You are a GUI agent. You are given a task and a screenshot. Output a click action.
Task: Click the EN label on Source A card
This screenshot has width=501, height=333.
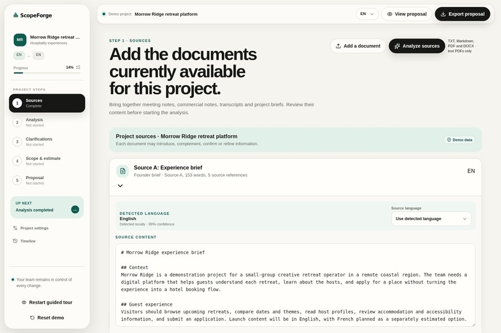tap(471, 171)
